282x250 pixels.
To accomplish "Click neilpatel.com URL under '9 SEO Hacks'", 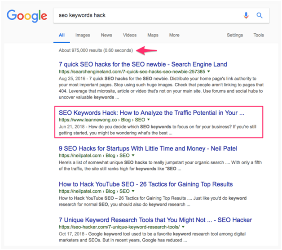I will click(94, 156).
